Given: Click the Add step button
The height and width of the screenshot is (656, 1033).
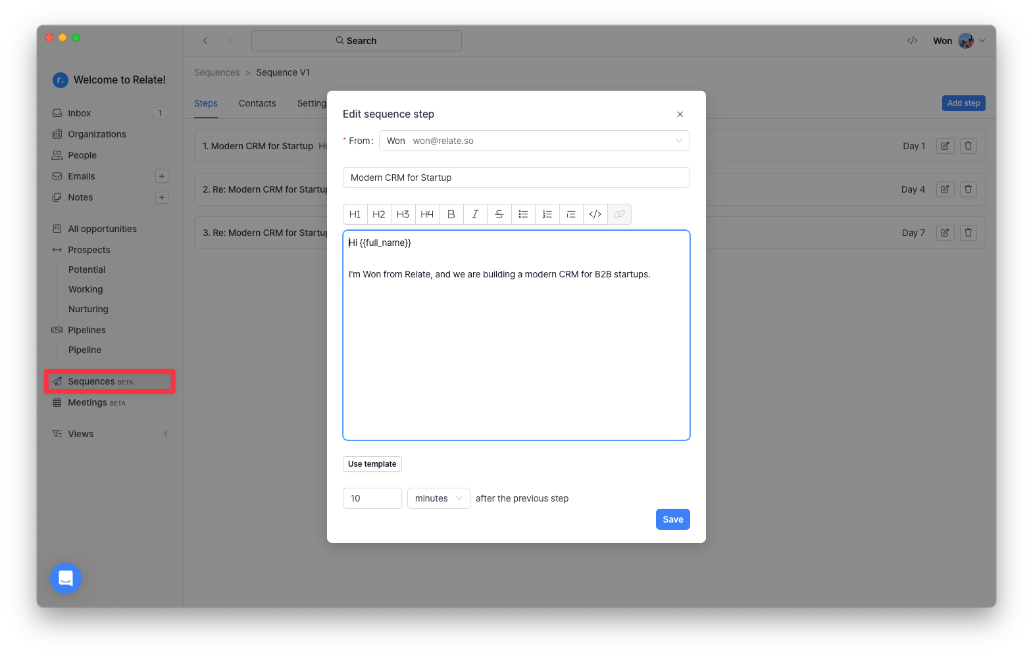Looking at the screenshot, I should 964,103.
